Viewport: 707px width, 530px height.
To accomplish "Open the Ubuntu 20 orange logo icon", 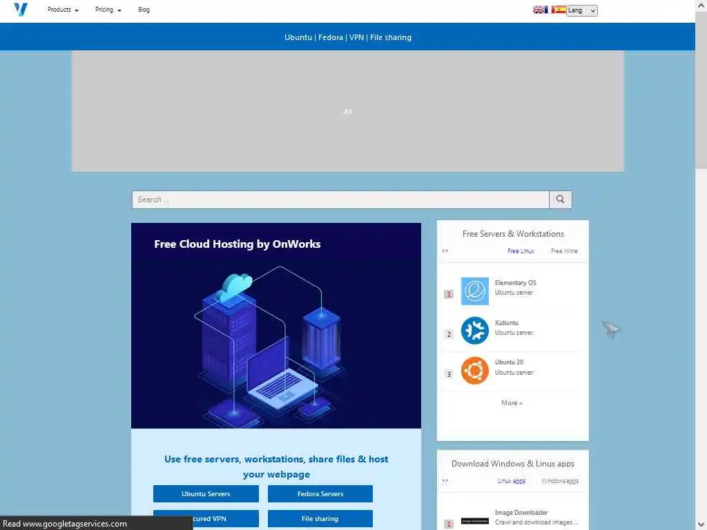I will tap(475, 371).
